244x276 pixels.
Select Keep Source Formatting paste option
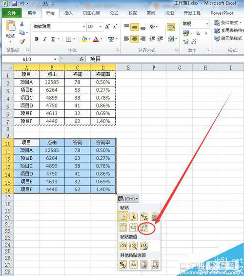point(155,216)
